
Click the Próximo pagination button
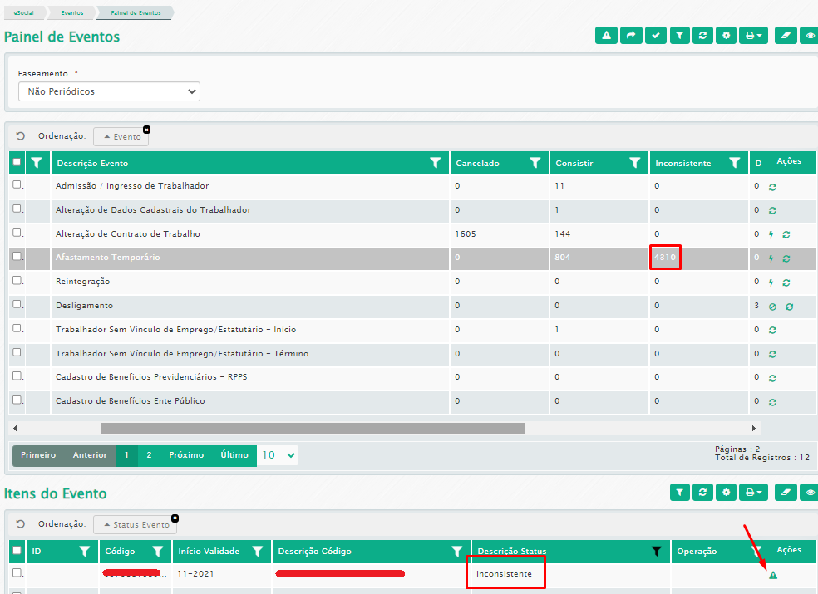point(186,455)
